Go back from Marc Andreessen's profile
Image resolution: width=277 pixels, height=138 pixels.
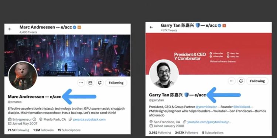pyautogui.click(x=10, y=29)
